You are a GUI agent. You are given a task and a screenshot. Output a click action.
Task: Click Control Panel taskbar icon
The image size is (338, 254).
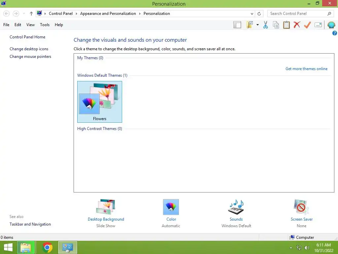pos(68,247)
